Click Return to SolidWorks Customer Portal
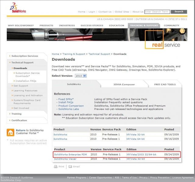 click(30, 132)
